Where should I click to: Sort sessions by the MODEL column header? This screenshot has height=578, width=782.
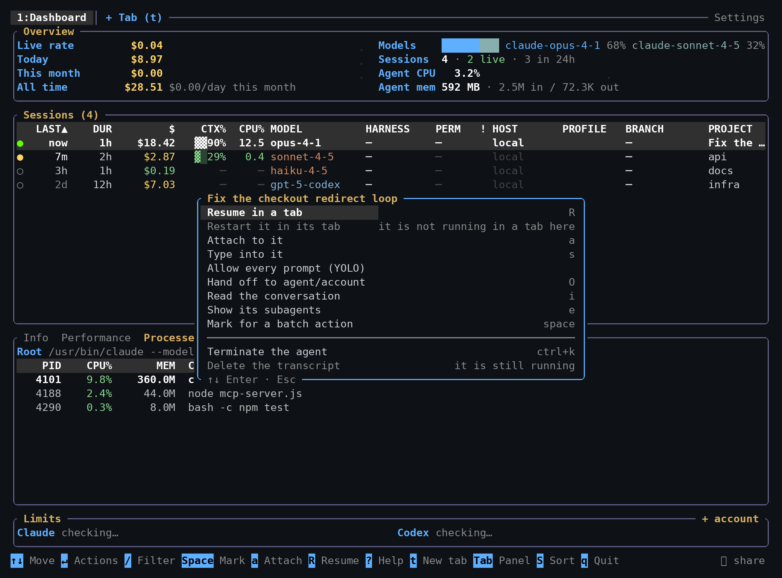pos(286,129)
